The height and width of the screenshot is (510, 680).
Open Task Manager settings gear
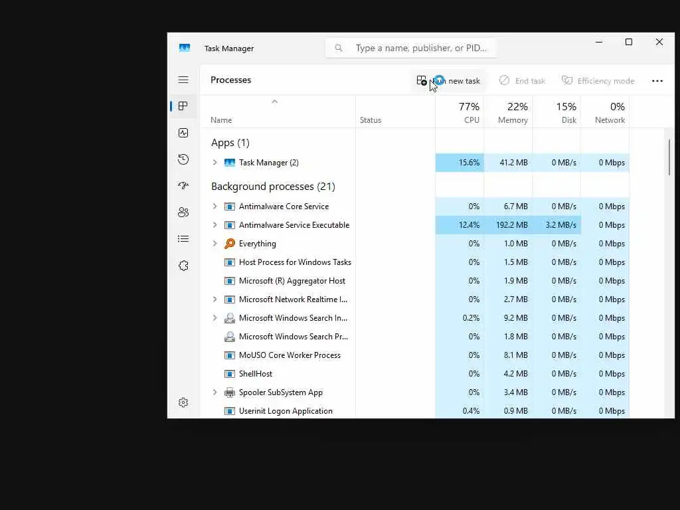click(x=183, y=402)
